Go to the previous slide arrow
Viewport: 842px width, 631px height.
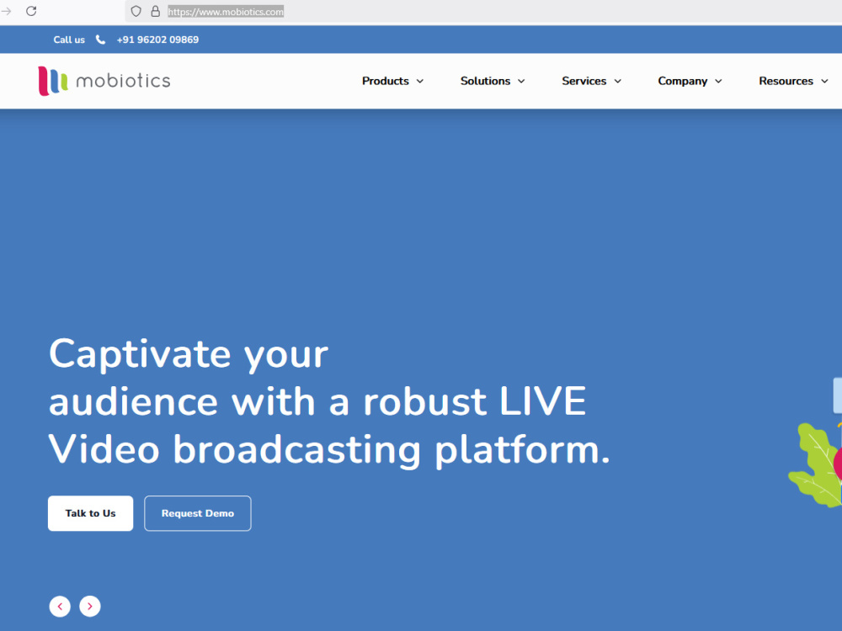click(60, 607)
